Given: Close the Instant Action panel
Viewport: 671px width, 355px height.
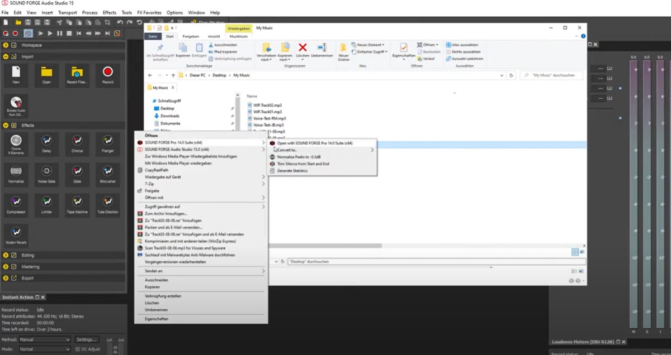Looking at the screenshot, I should [43, 297].
